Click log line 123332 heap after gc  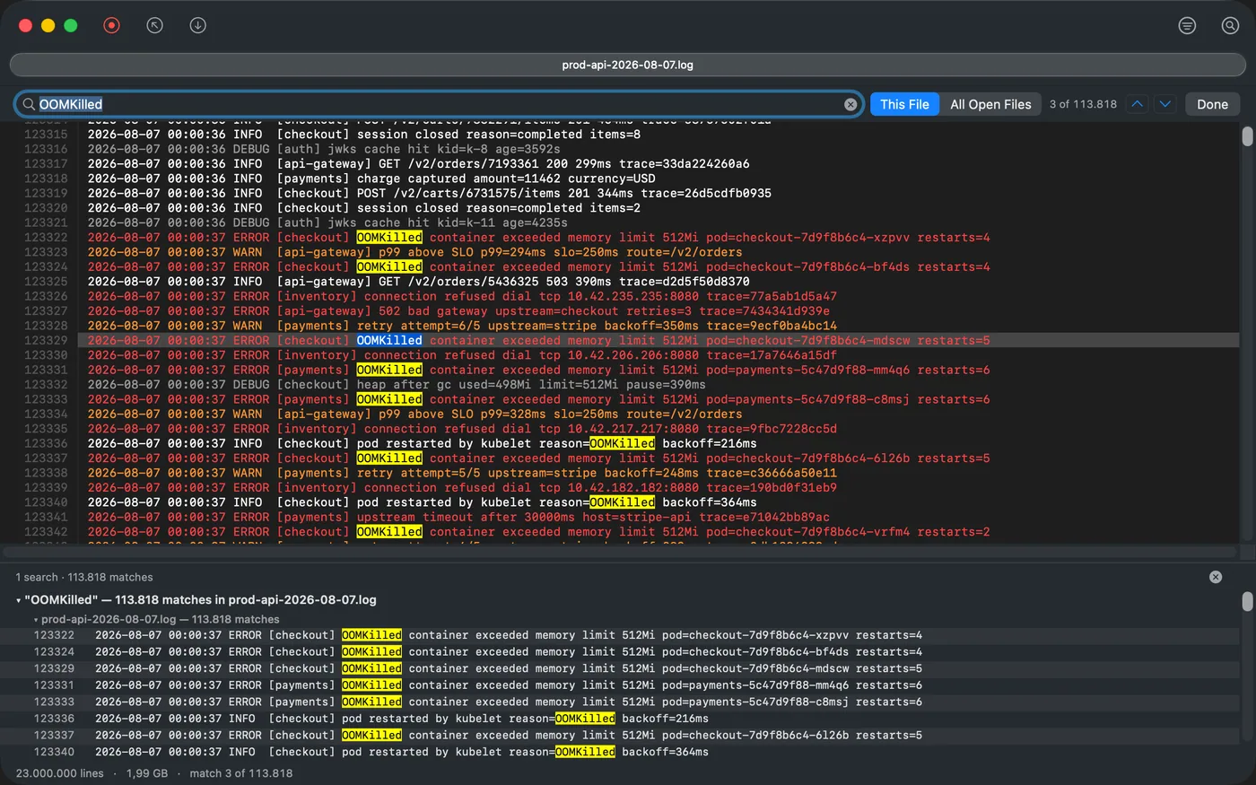397,384
